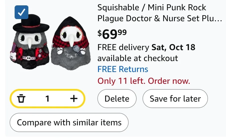
Task: Click the Sat, Oct 18 delivery date
Action: pyautogui.click(x=173, y=47)
